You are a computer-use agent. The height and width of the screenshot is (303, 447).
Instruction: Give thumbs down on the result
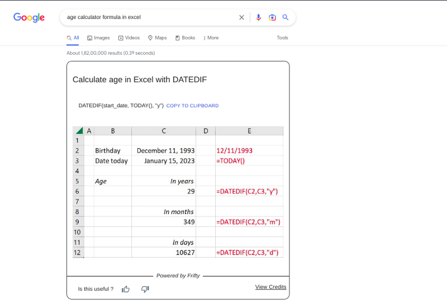145,289
